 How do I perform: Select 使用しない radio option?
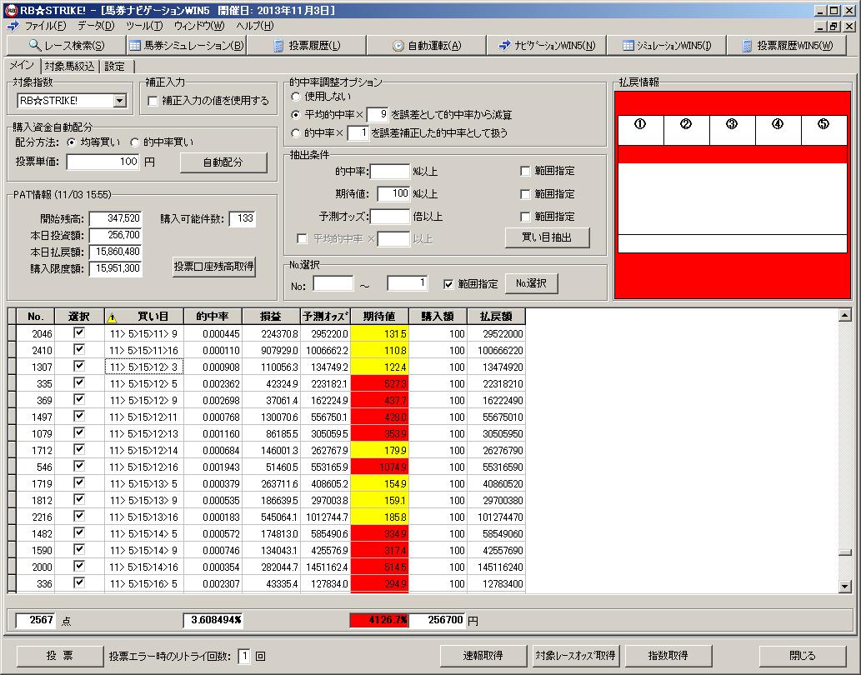coord(295,97)
